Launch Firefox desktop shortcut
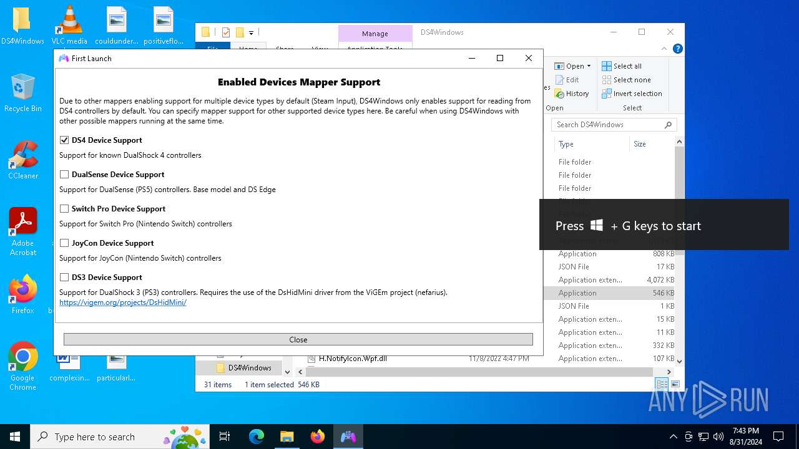The width and height of the screenshot is (799, 449). pyautogui.click(x=22, y=295)
